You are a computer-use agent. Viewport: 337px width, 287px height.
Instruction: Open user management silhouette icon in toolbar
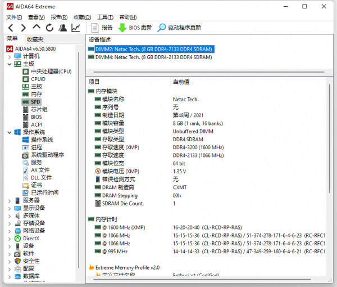click(63, 28)
